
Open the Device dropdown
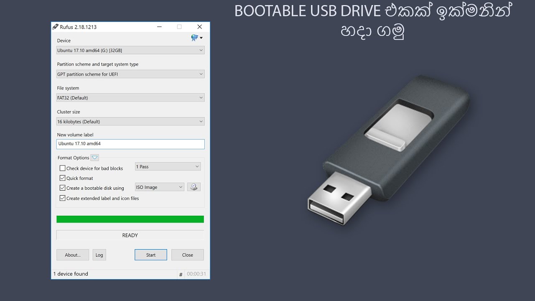click(130, 50)
